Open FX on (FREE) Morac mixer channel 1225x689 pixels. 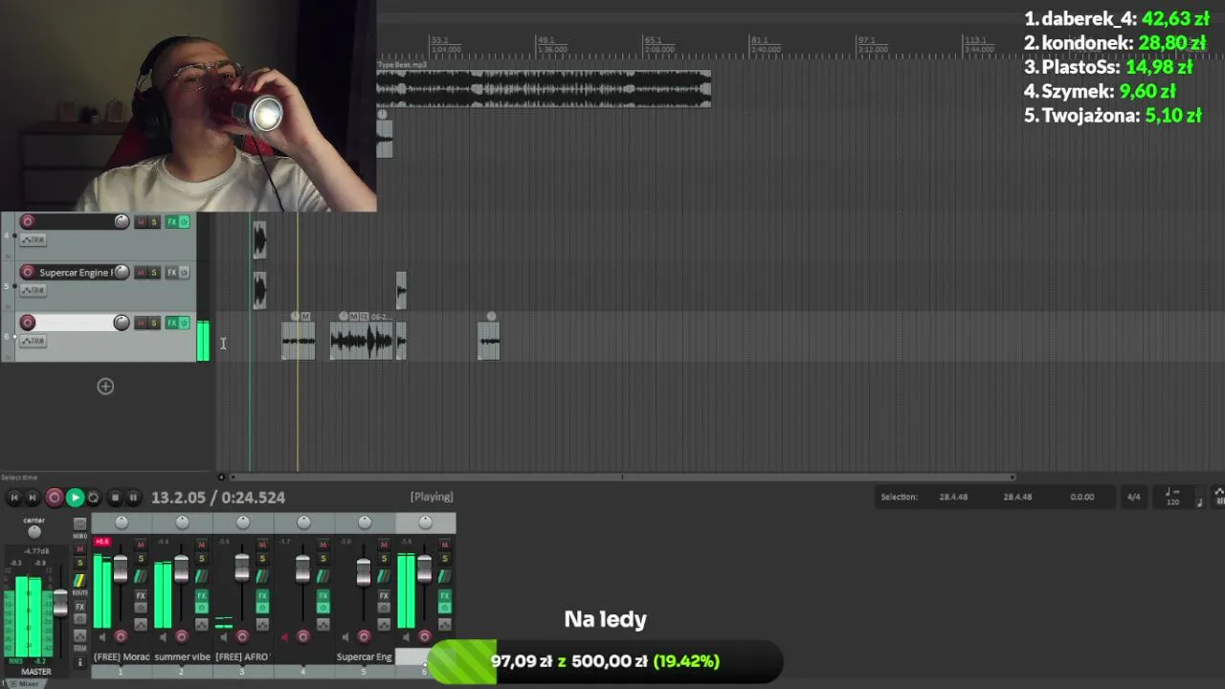[141, 595]
